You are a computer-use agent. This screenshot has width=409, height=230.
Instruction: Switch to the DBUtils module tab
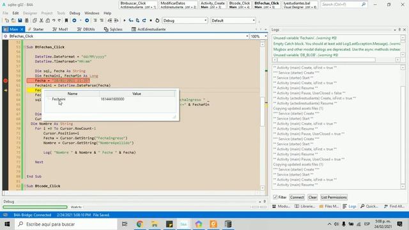pyautogui.click(x=86, y=29)
